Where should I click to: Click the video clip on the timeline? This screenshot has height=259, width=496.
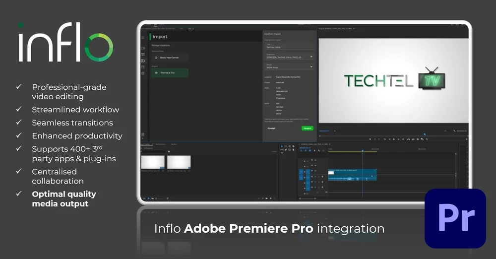(x=352, y=172)
